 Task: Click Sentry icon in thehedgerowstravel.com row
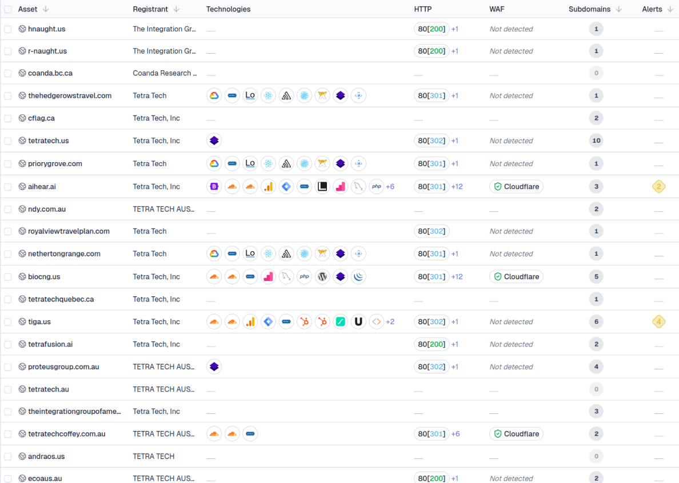(x=286, y=95)
